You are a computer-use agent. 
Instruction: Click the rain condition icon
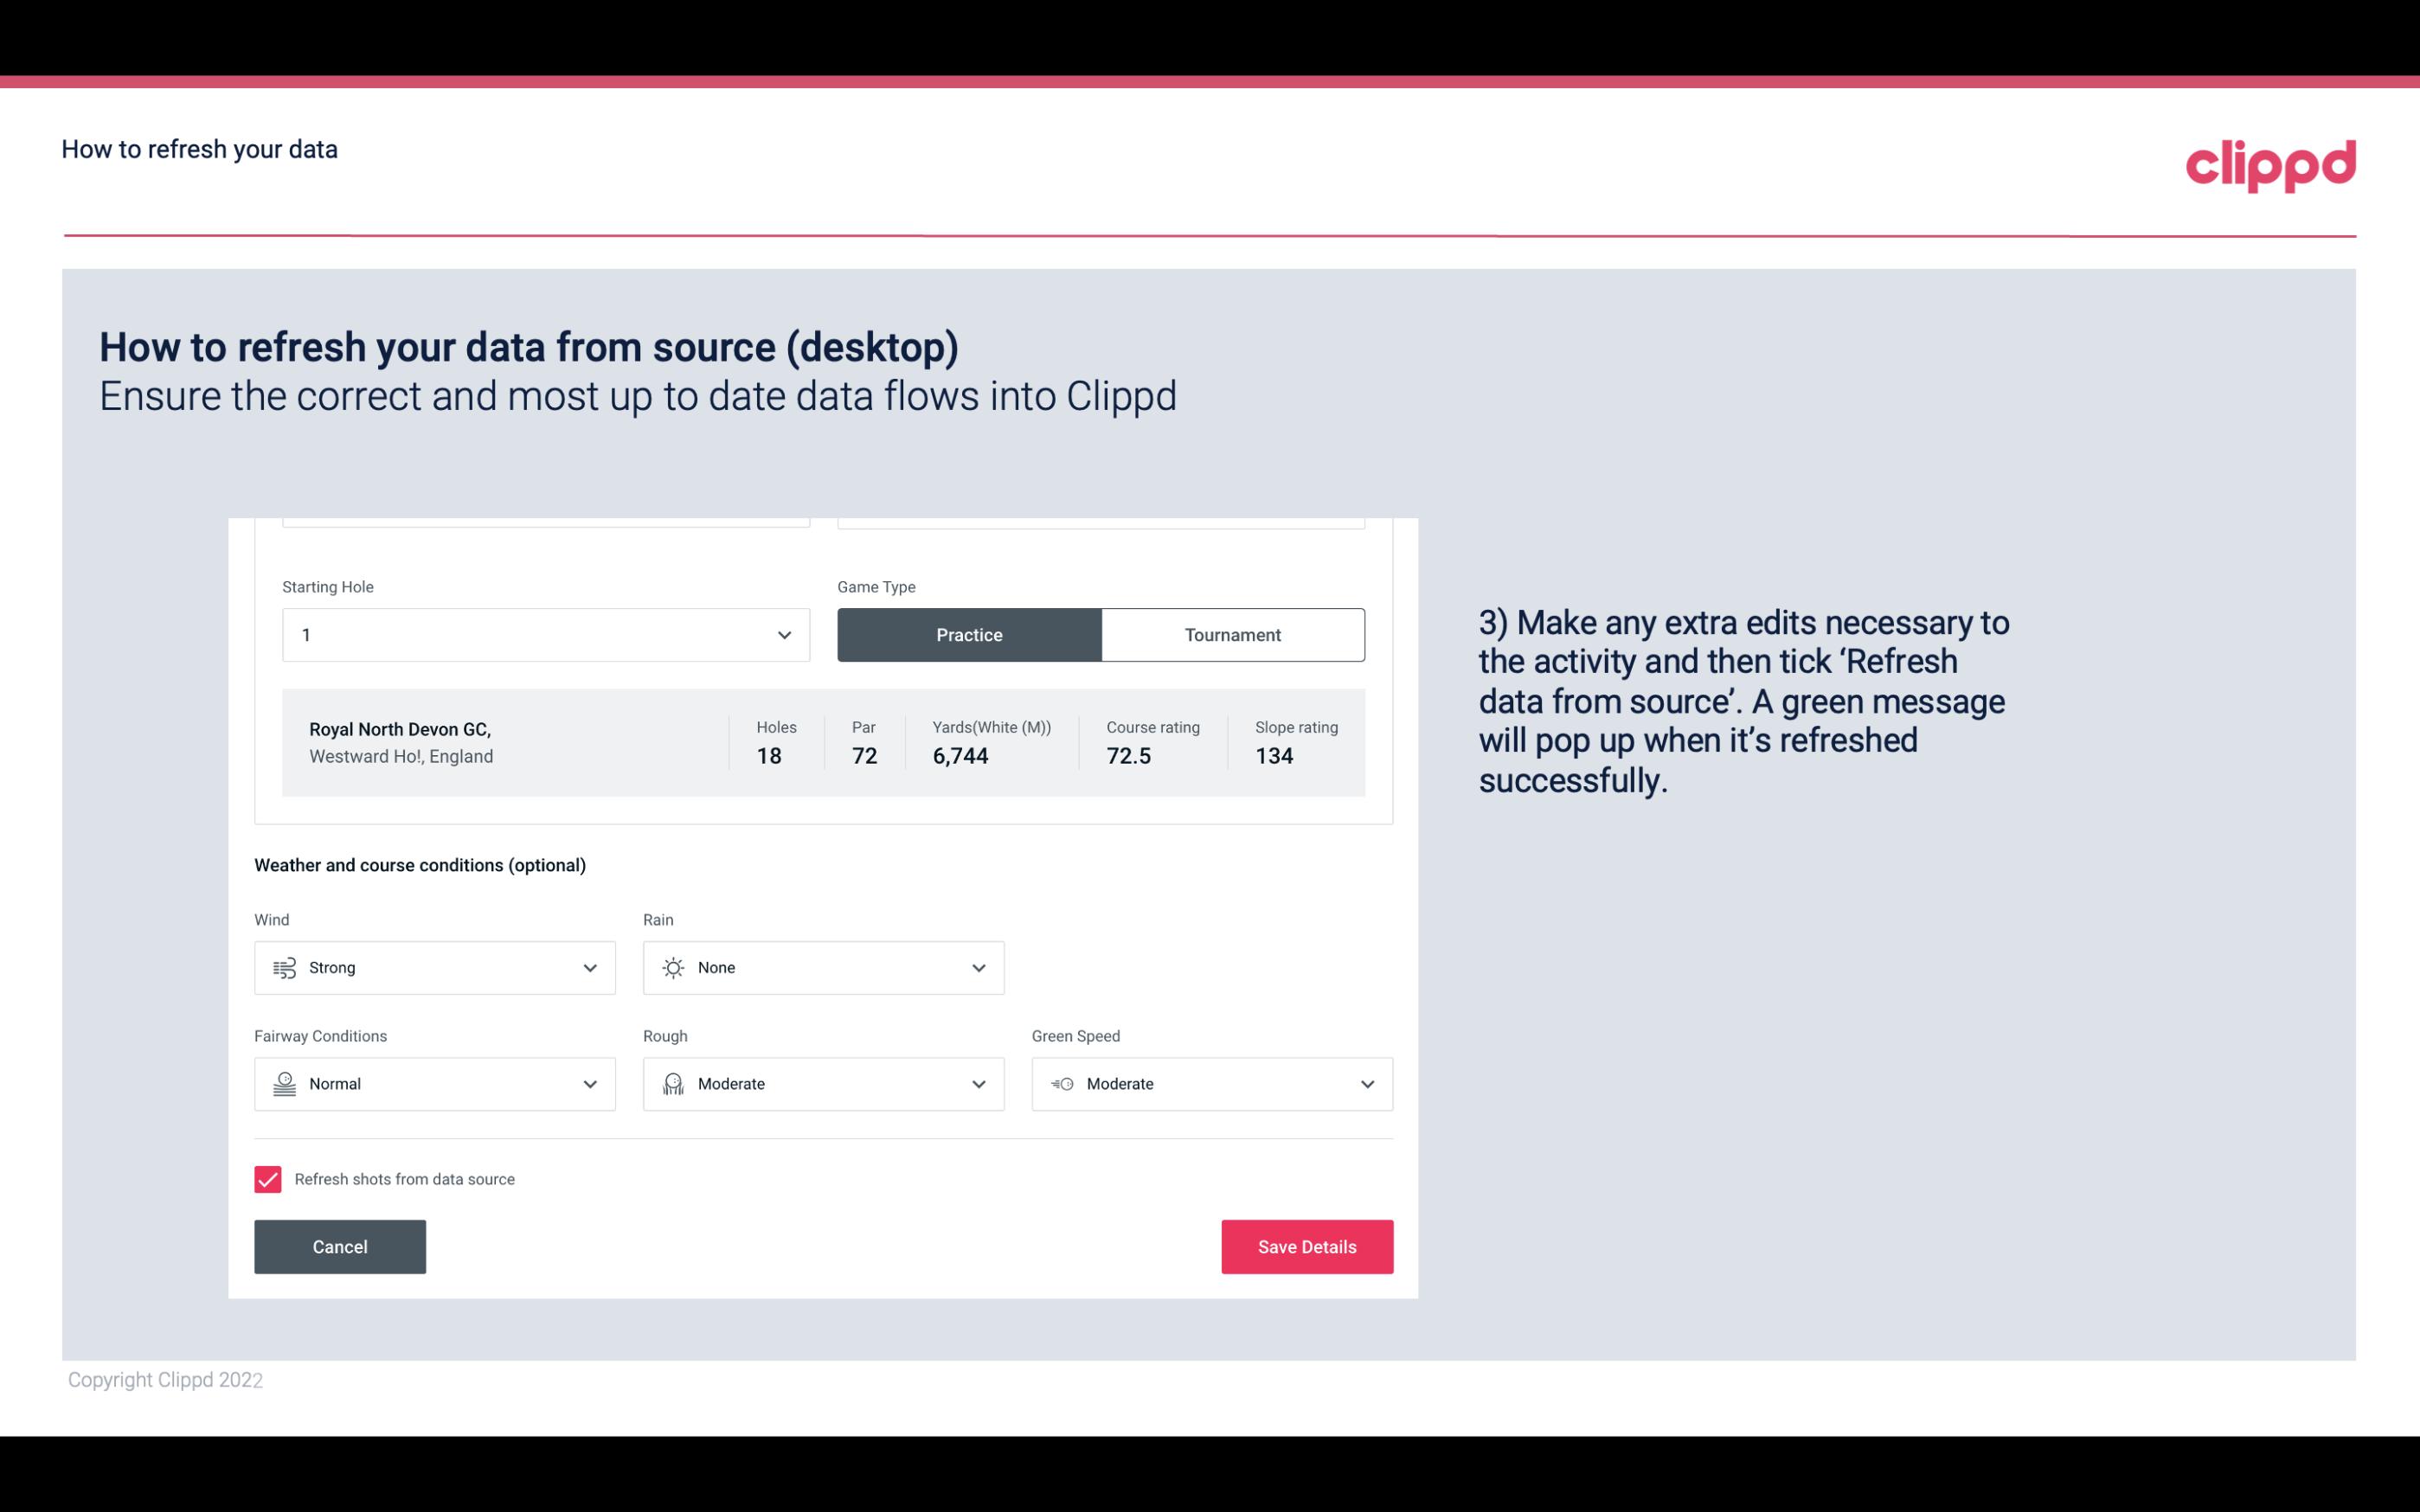click(672, 967)
